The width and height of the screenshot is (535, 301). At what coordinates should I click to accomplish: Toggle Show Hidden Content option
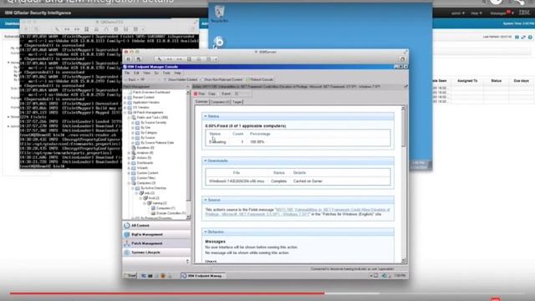point(181,79)
